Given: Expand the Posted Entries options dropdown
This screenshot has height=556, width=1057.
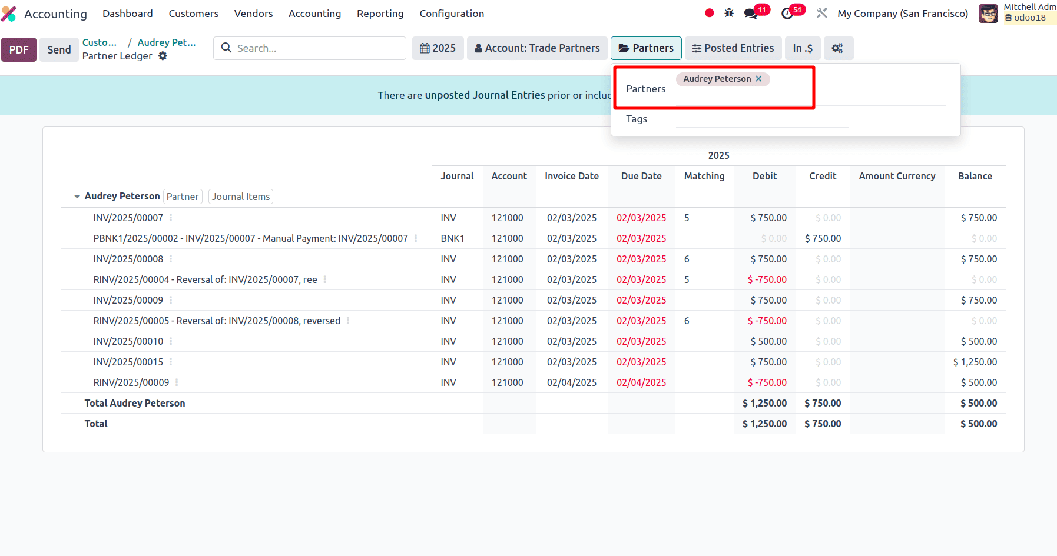Looking at the screenshot, I should tap(733, 48).
